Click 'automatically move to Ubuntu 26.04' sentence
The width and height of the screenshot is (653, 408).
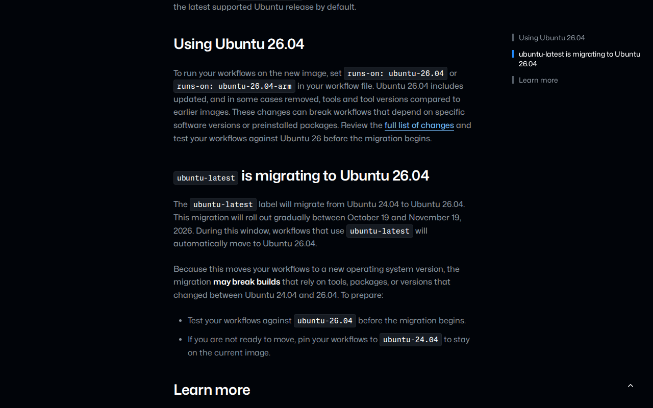click(245, 244)
